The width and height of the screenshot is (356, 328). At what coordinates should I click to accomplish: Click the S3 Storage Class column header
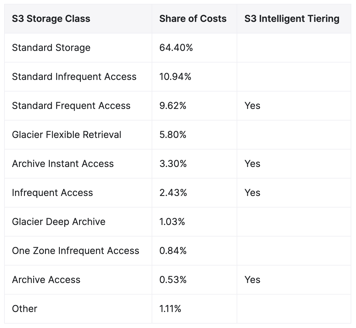click(51, 19)
